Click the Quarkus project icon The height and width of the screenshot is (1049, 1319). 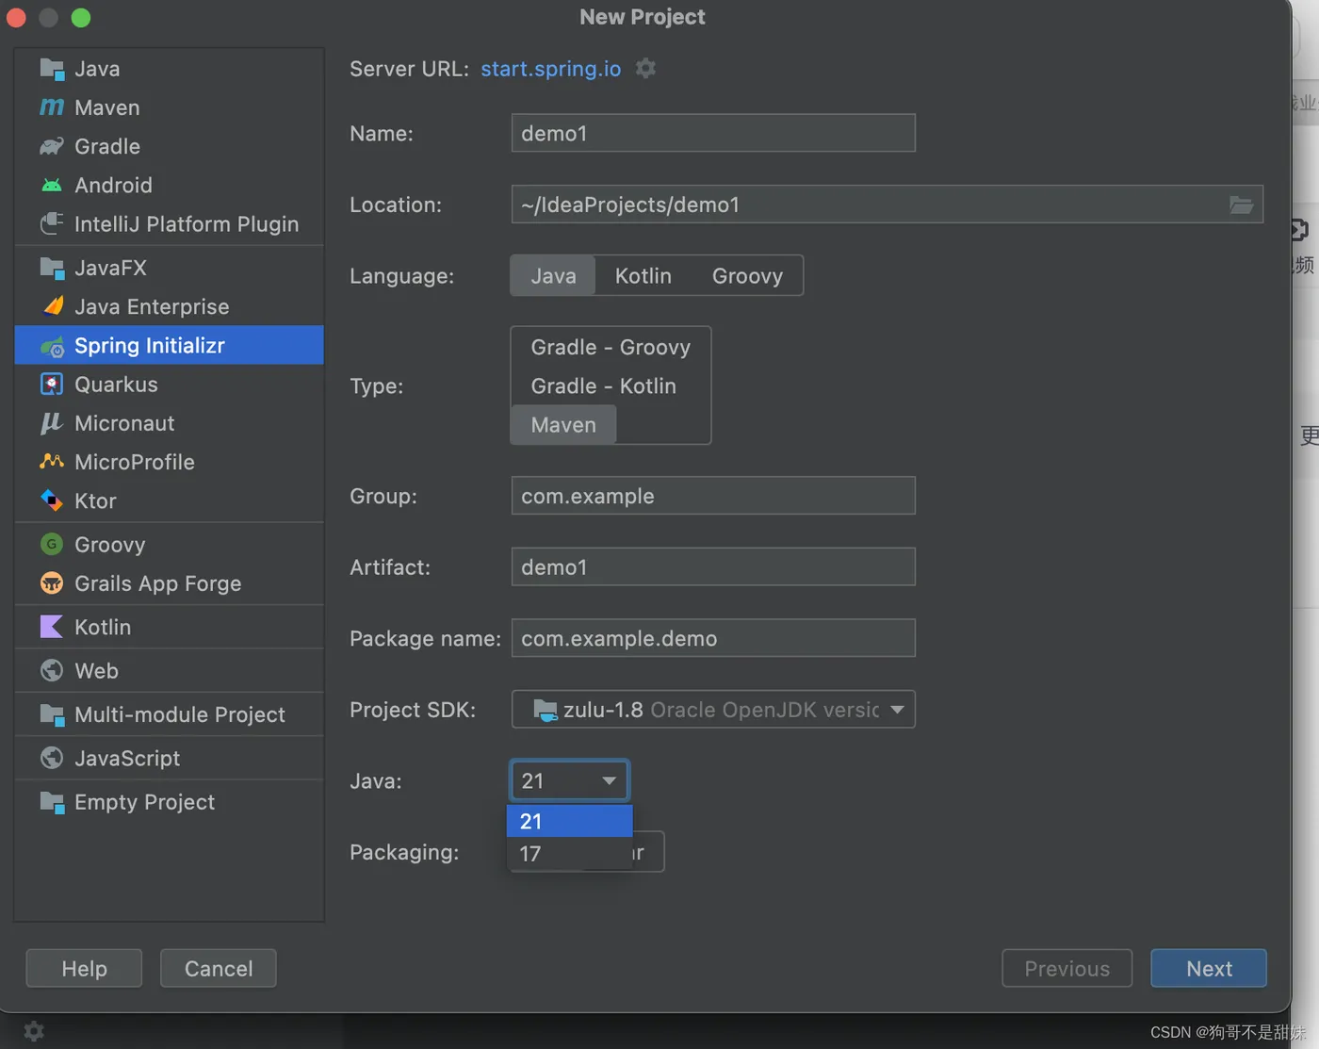pyautogui.click(x=52, y=385)
